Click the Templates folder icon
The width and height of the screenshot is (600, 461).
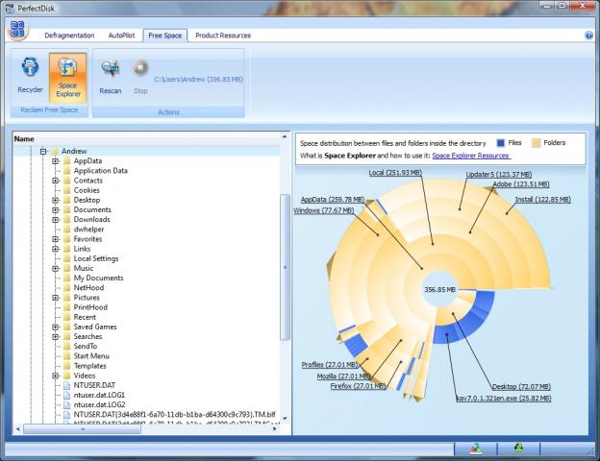click(67, 365)
